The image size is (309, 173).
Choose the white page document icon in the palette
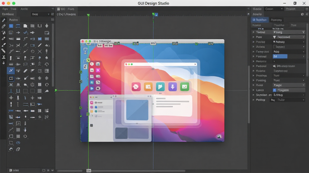[x=25, y=26]
